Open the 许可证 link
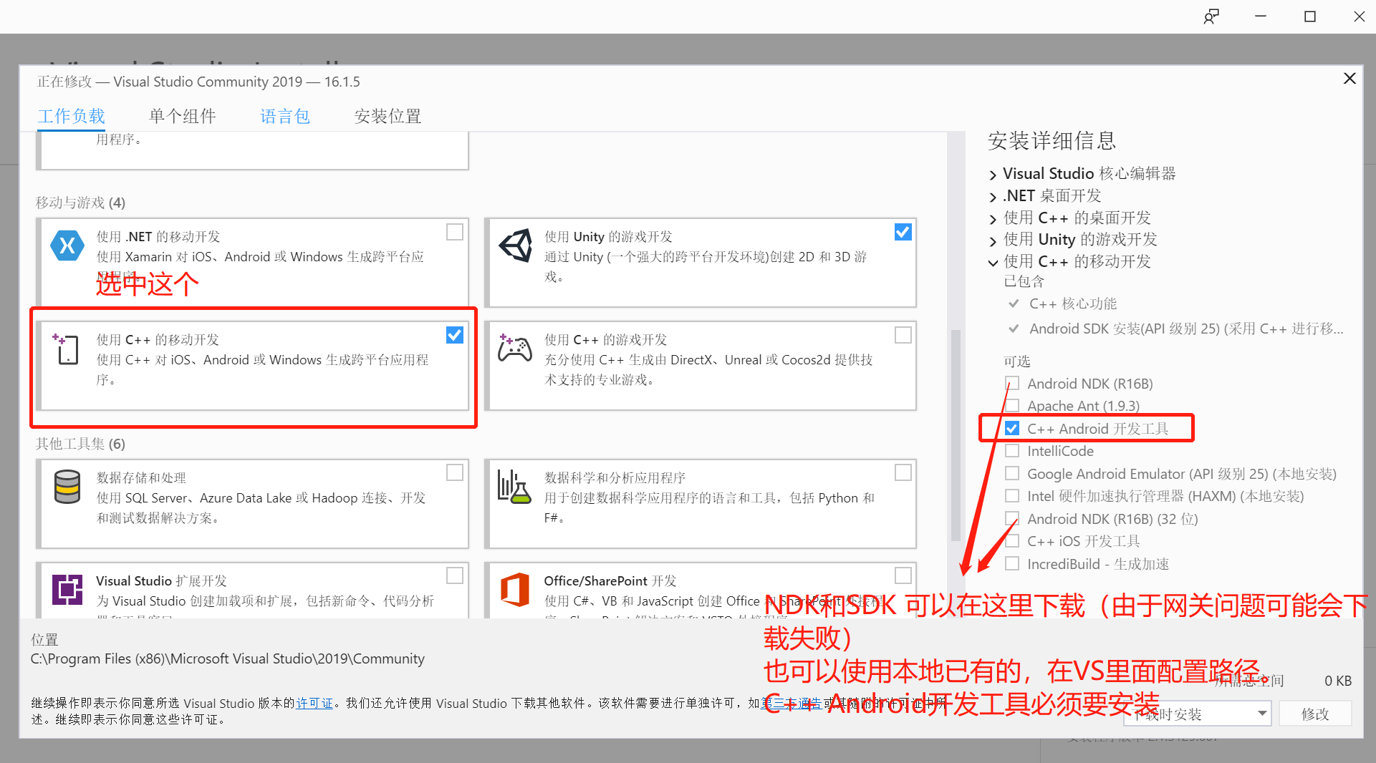 pyautogui.click(x=314, y=703)
